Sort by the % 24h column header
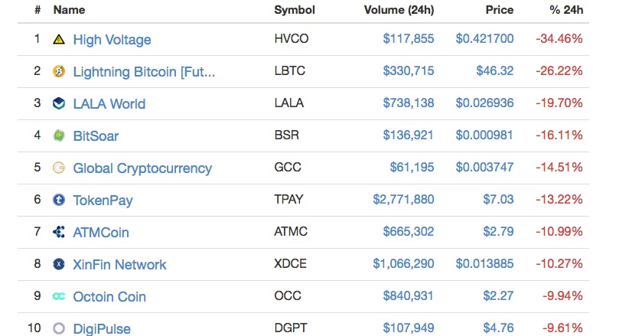Viewport: 629px width, 336px height. [566, 10]
